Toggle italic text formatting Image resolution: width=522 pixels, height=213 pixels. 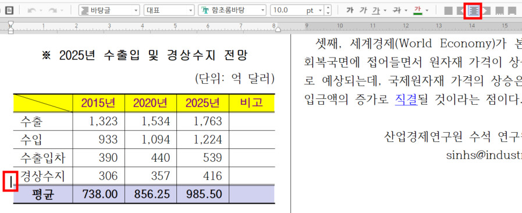click(x=363, y=10)
